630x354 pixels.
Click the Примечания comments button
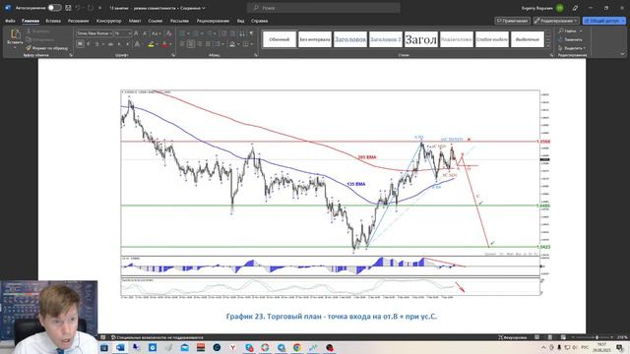(512, 21)
